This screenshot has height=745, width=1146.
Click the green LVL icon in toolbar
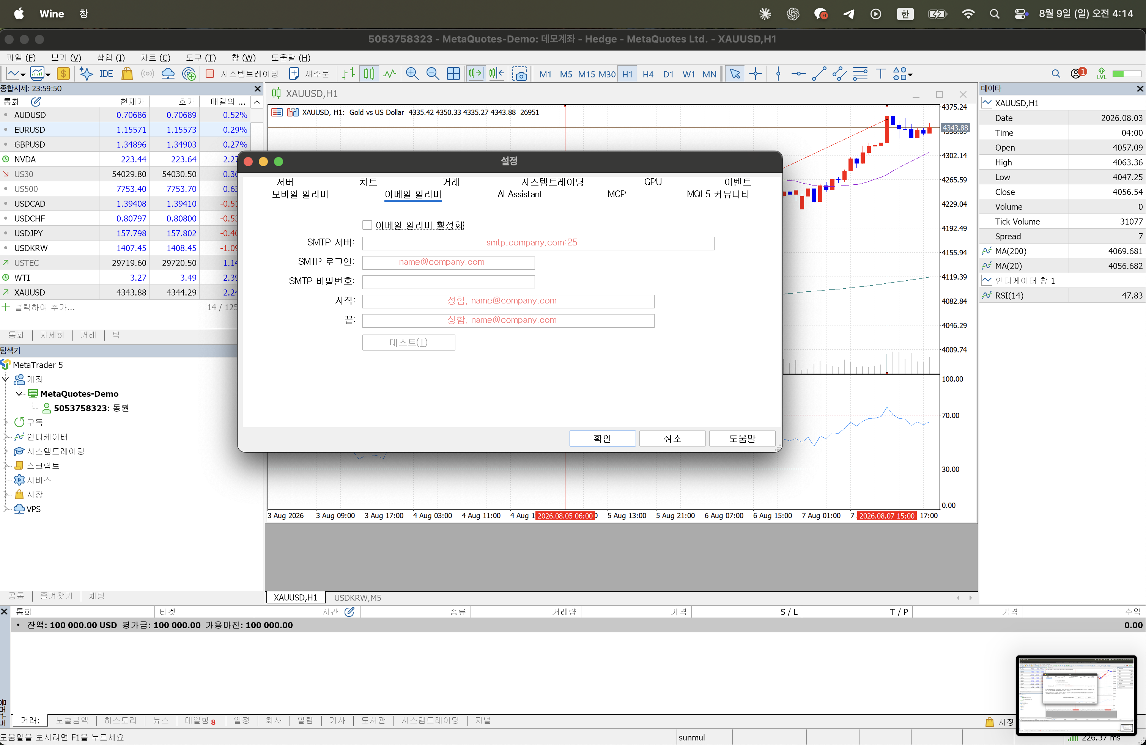click(x=1102, y=74)
